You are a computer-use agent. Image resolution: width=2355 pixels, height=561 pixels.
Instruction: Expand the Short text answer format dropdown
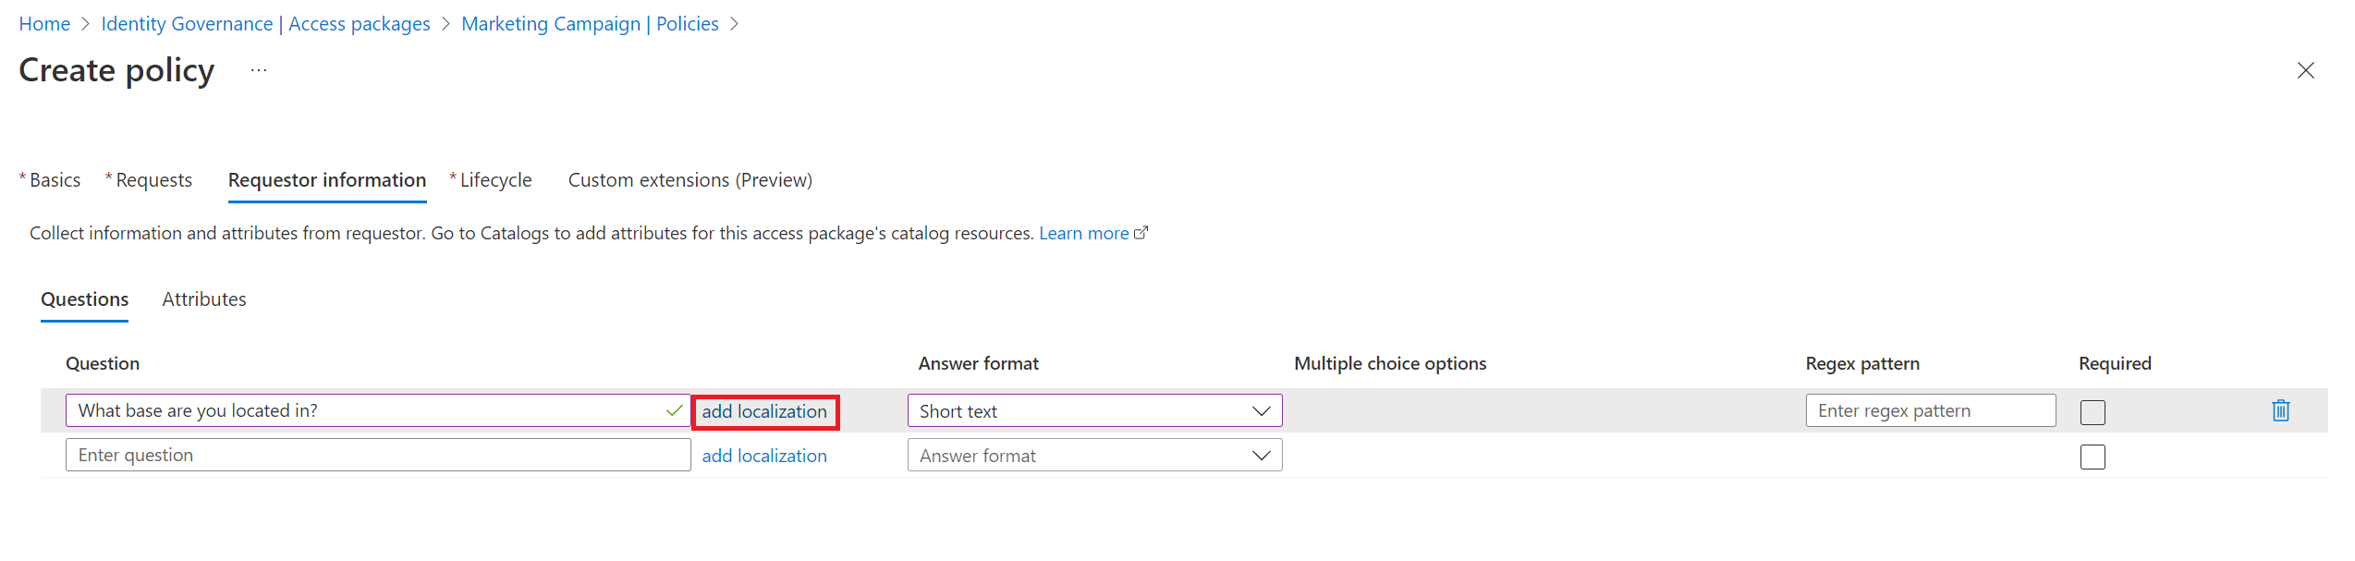[1094, 411]
